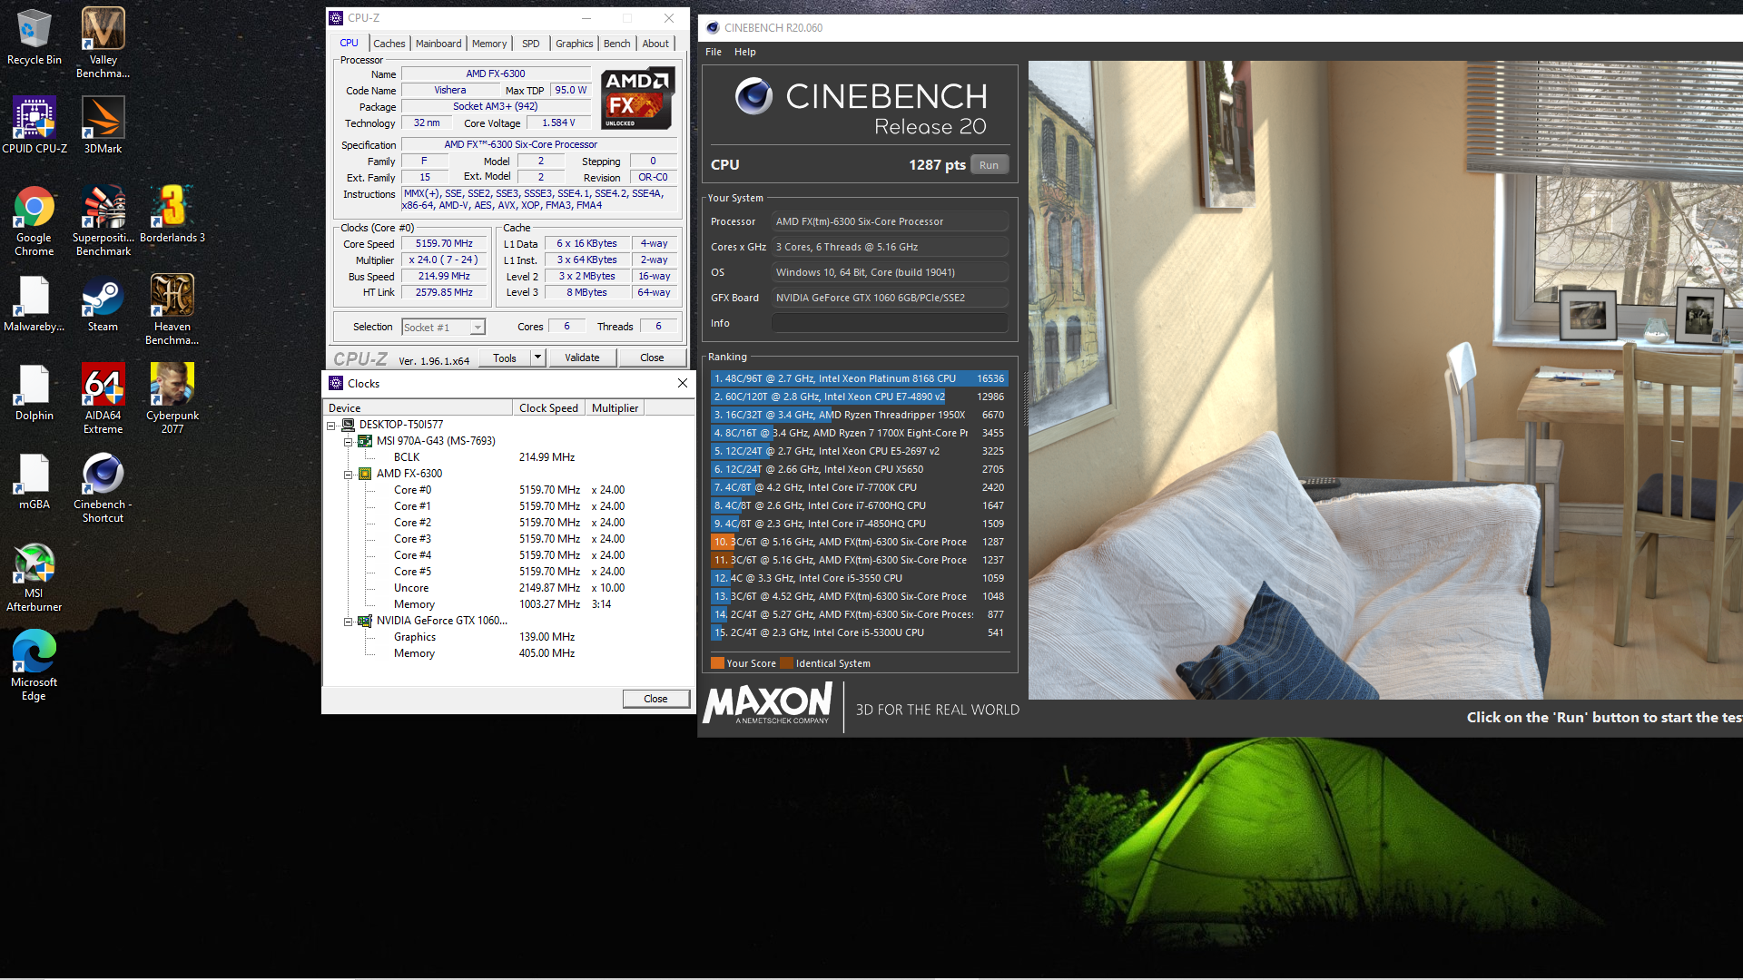This screenshot has width=1743, height=980.
Task: Click the Multiplier column header
Action: pos(615,408)
